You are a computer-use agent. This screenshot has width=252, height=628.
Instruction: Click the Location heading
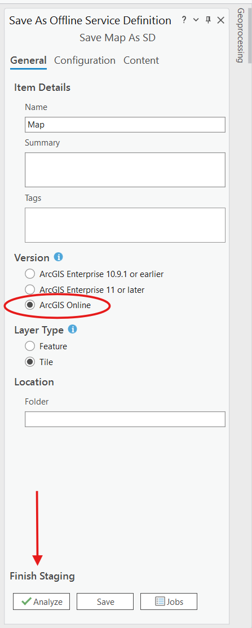click(x=34, y=382)
